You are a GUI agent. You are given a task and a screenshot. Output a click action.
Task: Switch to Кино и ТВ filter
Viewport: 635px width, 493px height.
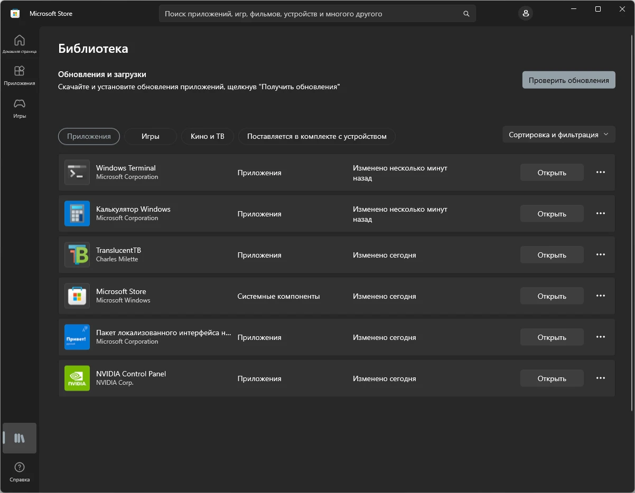(208, 136)
